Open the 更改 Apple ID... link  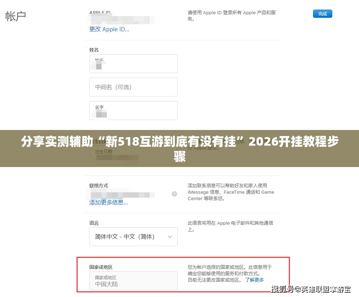coord(109,29)
